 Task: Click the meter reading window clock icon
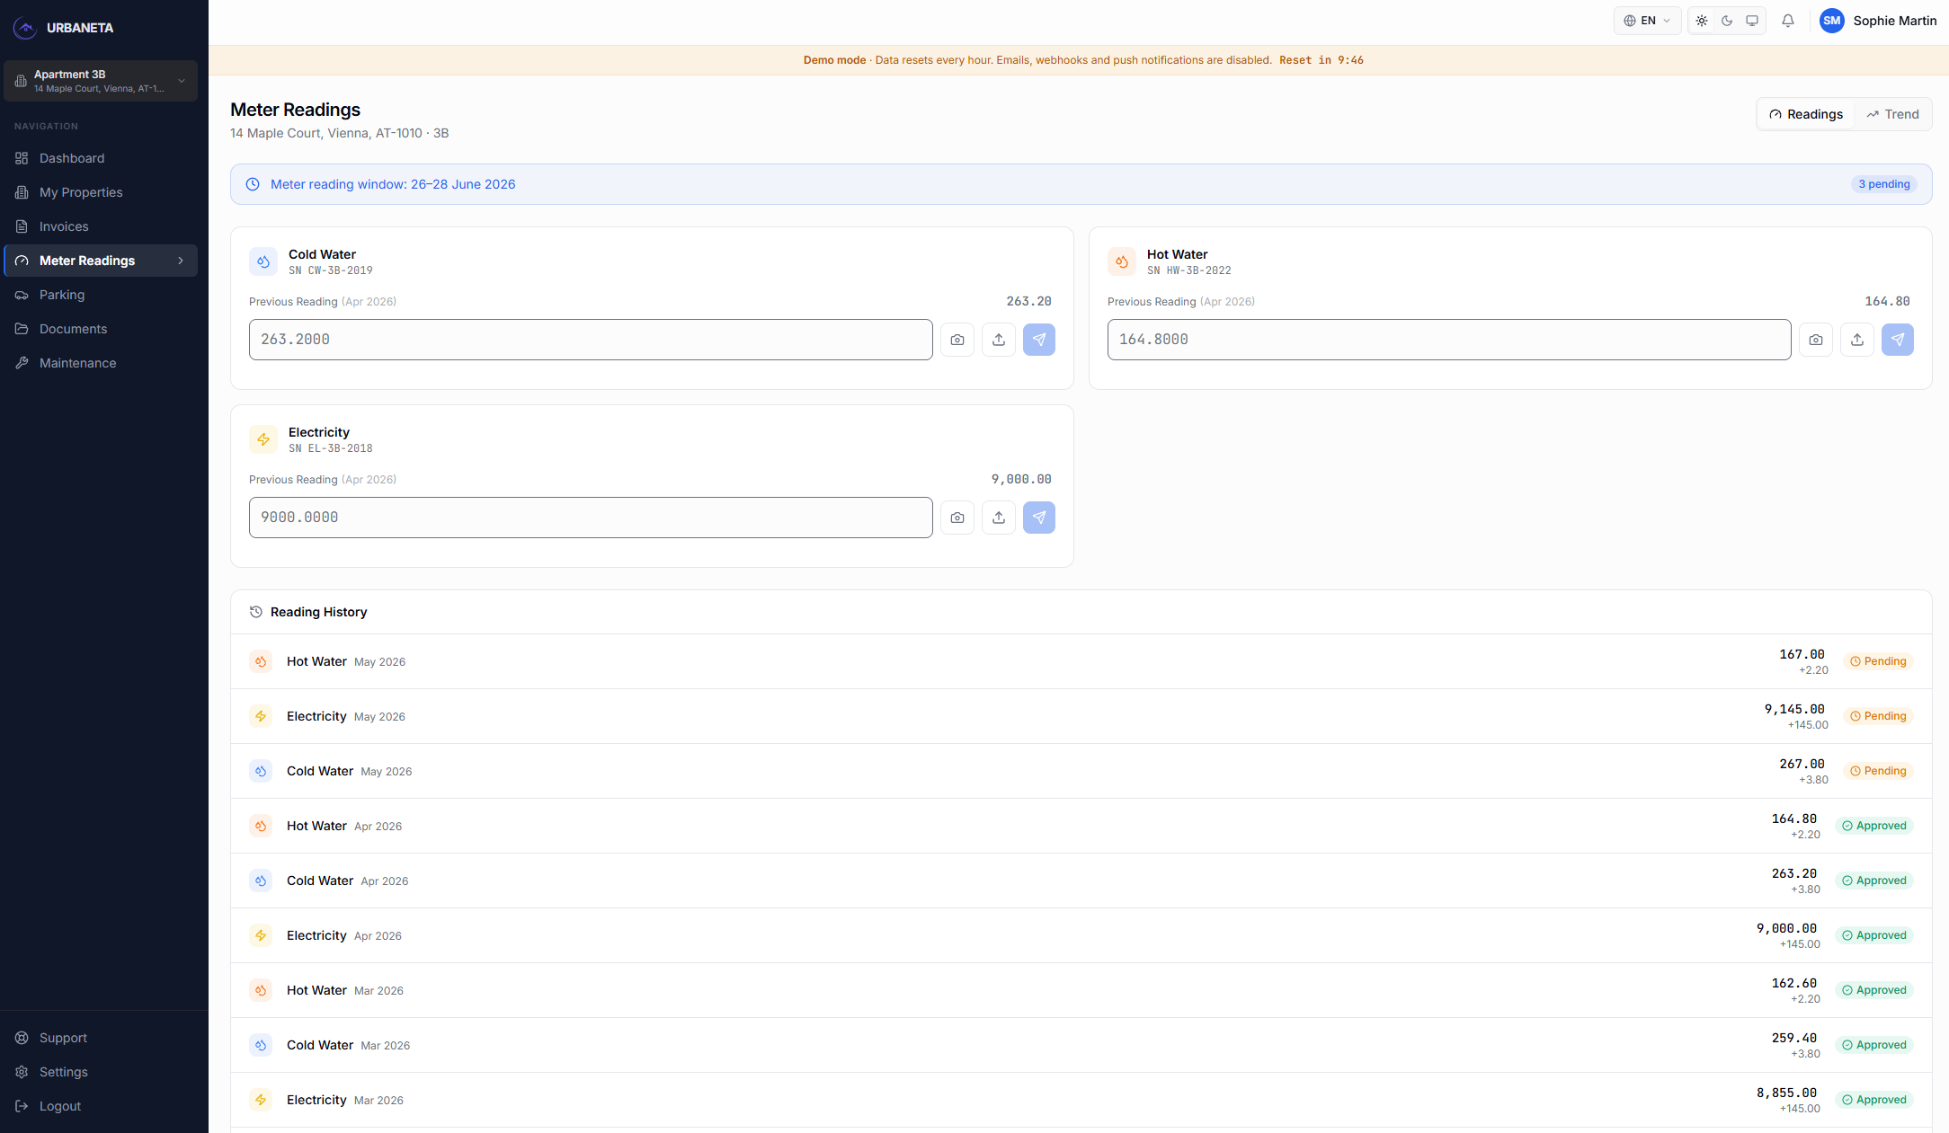253,184
